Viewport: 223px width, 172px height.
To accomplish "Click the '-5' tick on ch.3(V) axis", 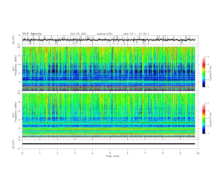I will click(19, 149).
